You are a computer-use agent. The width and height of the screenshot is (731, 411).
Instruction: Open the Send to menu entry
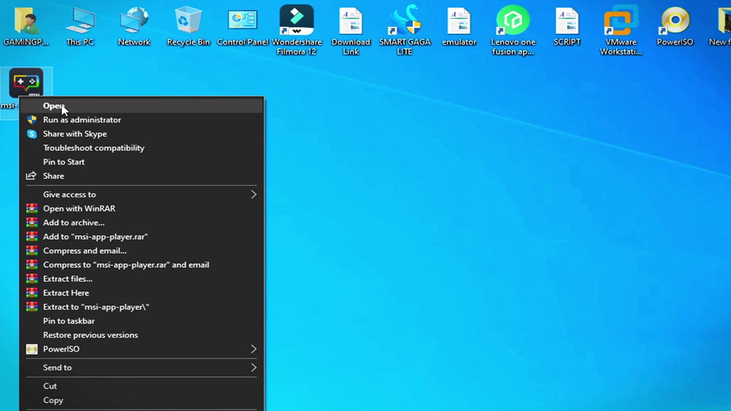pos(142,368)
